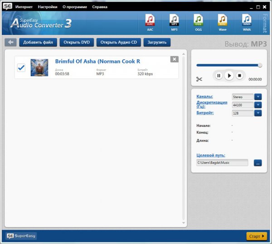
Task: Choose the WMA output format icon
Action: pyautogui.click(x=247, y=23)
